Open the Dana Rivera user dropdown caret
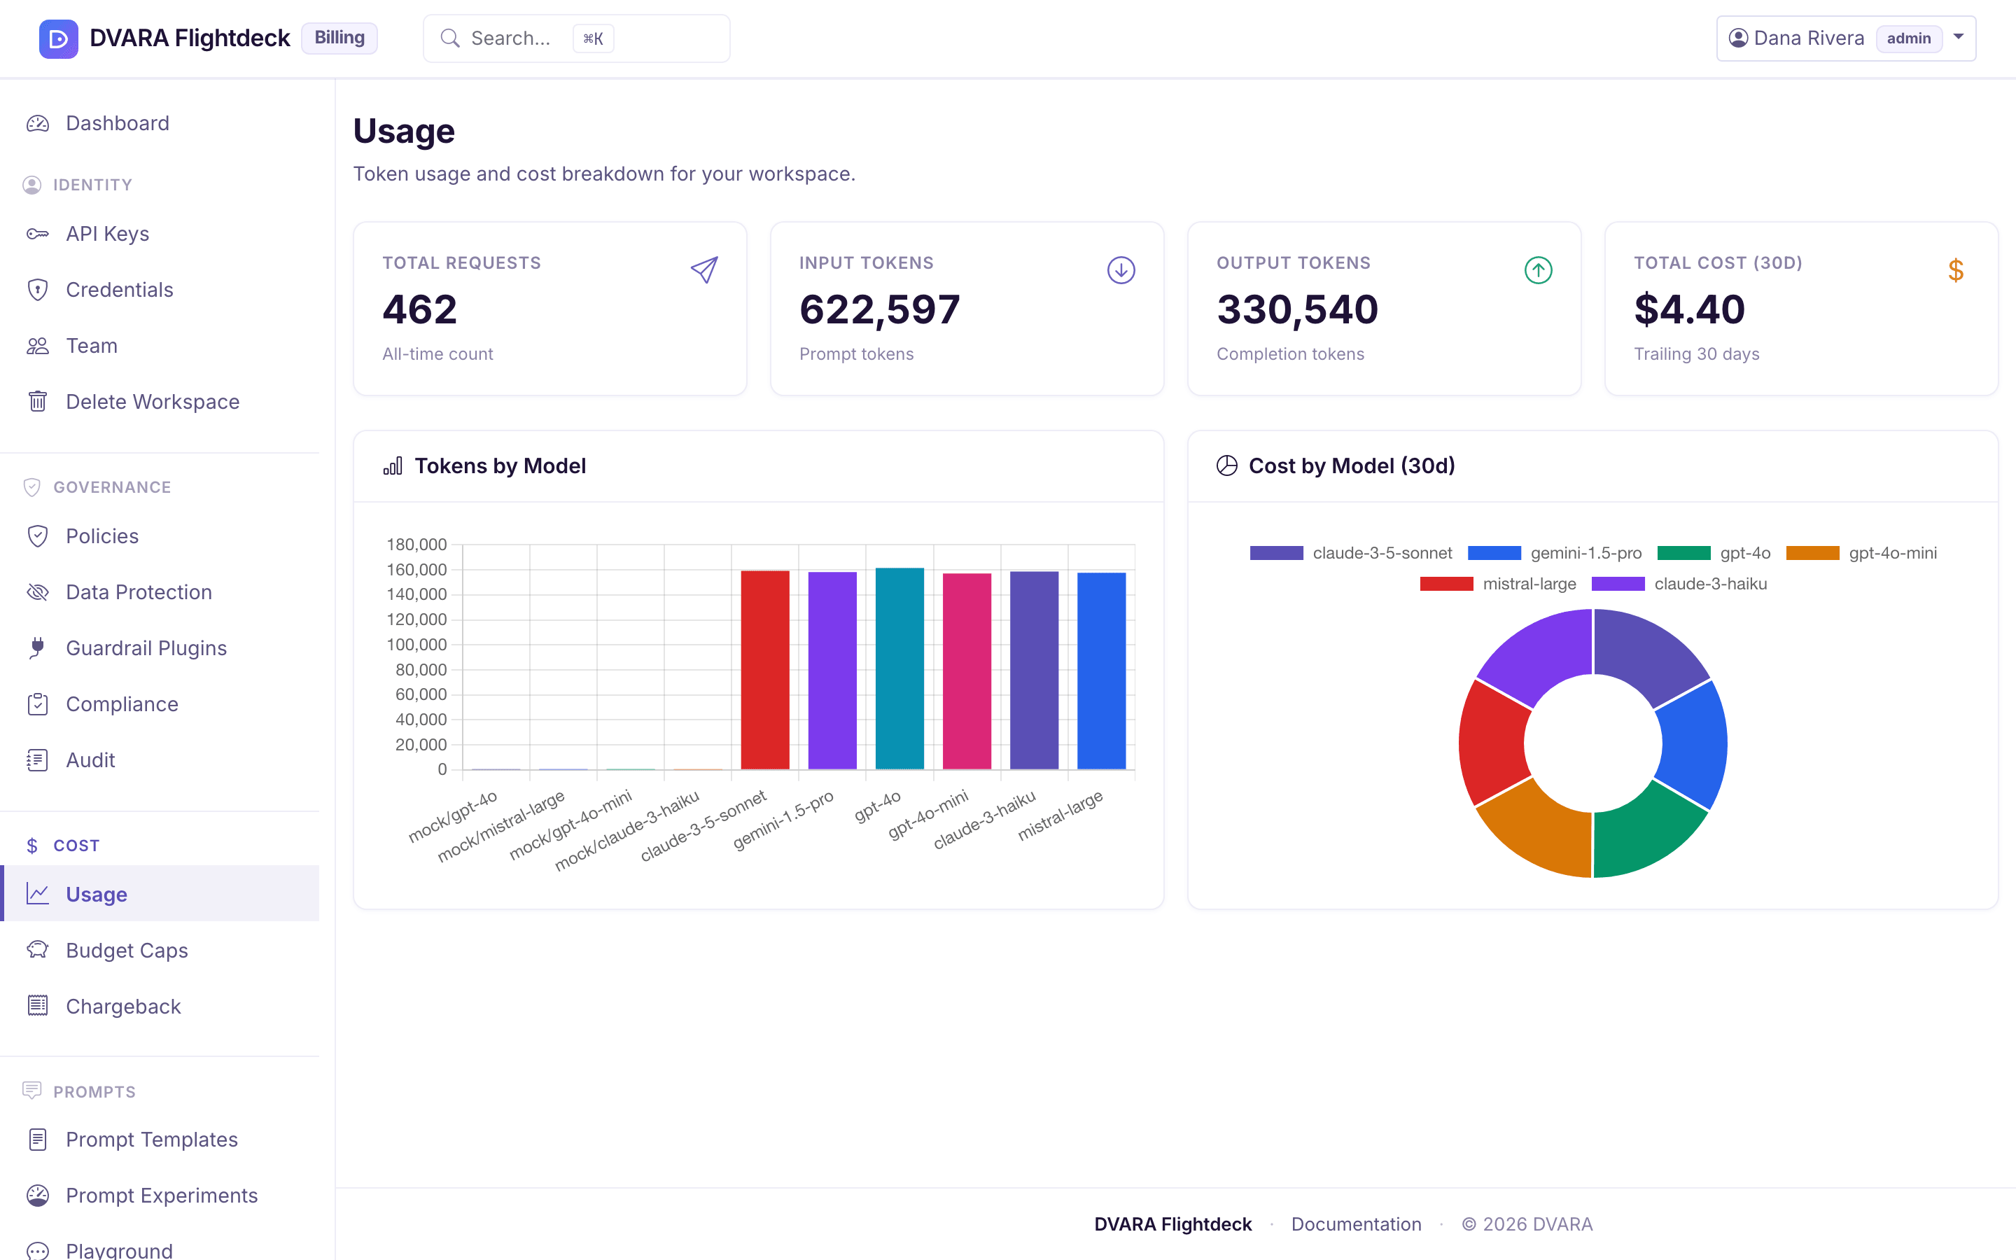The image size is (2016, 1260). pyautogui.click(x=1959, y=38)
